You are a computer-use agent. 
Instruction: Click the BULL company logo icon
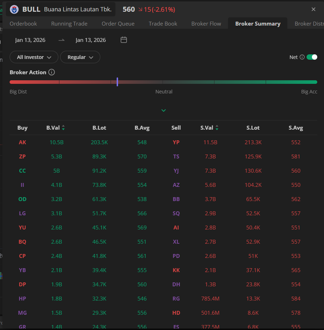(14, 10)
